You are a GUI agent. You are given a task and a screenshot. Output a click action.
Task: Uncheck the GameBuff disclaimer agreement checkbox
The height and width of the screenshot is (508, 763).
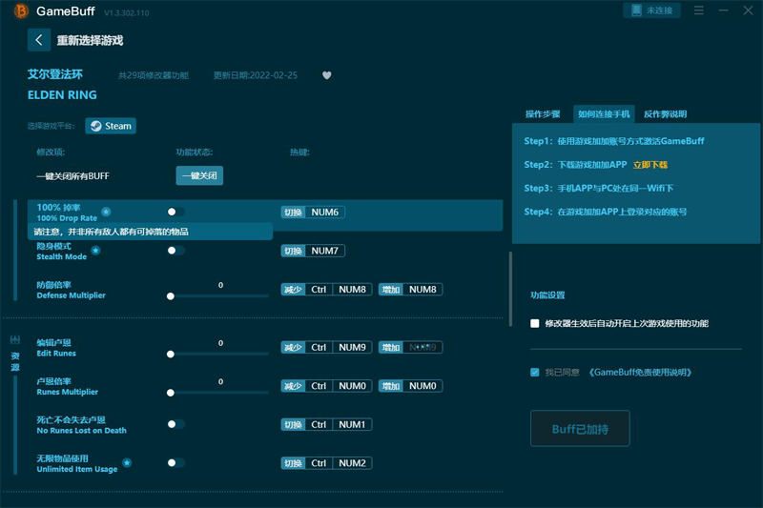535,372
